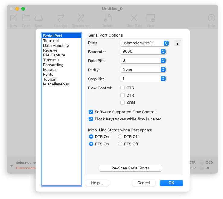Open the Baudrate dropdown
The height and width of the screenshot is (199, 223).
[x=143, y=51]
